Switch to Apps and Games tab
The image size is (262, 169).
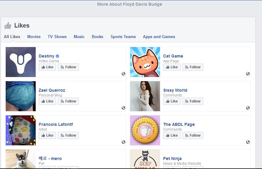point(159,37)
